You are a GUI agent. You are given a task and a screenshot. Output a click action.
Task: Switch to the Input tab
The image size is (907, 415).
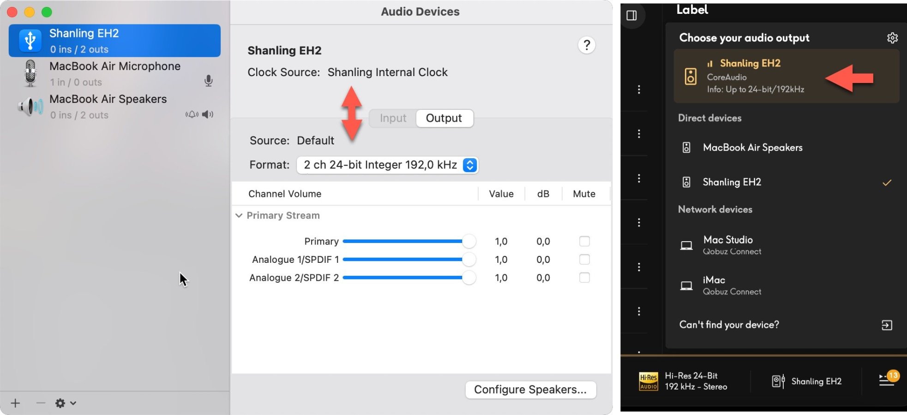[393, 119]
